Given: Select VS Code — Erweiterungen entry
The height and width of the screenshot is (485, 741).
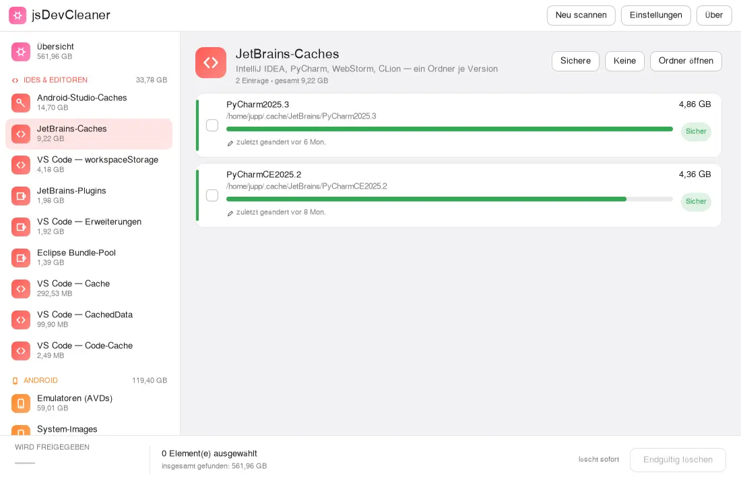Looking at the screenshot, I should tap(89, 226).
